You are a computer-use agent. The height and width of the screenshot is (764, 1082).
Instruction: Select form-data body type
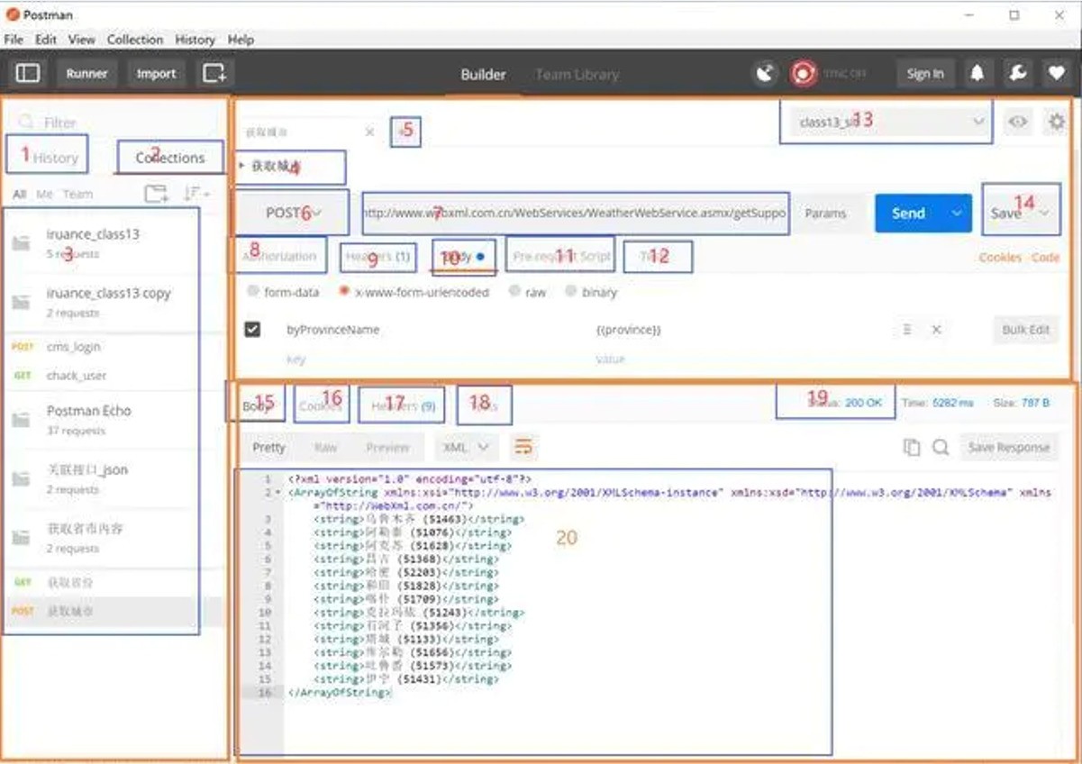254,292
